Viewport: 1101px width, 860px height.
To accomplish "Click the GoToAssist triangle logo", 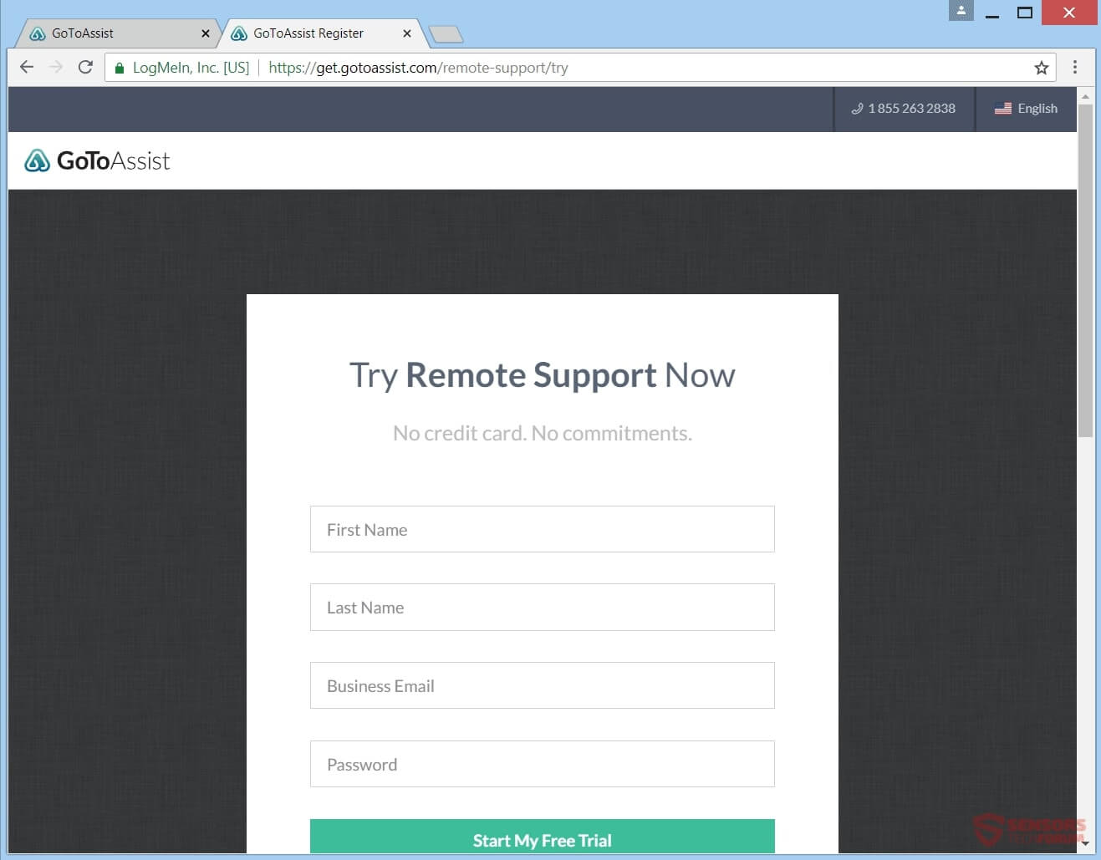I will [37, 160].
